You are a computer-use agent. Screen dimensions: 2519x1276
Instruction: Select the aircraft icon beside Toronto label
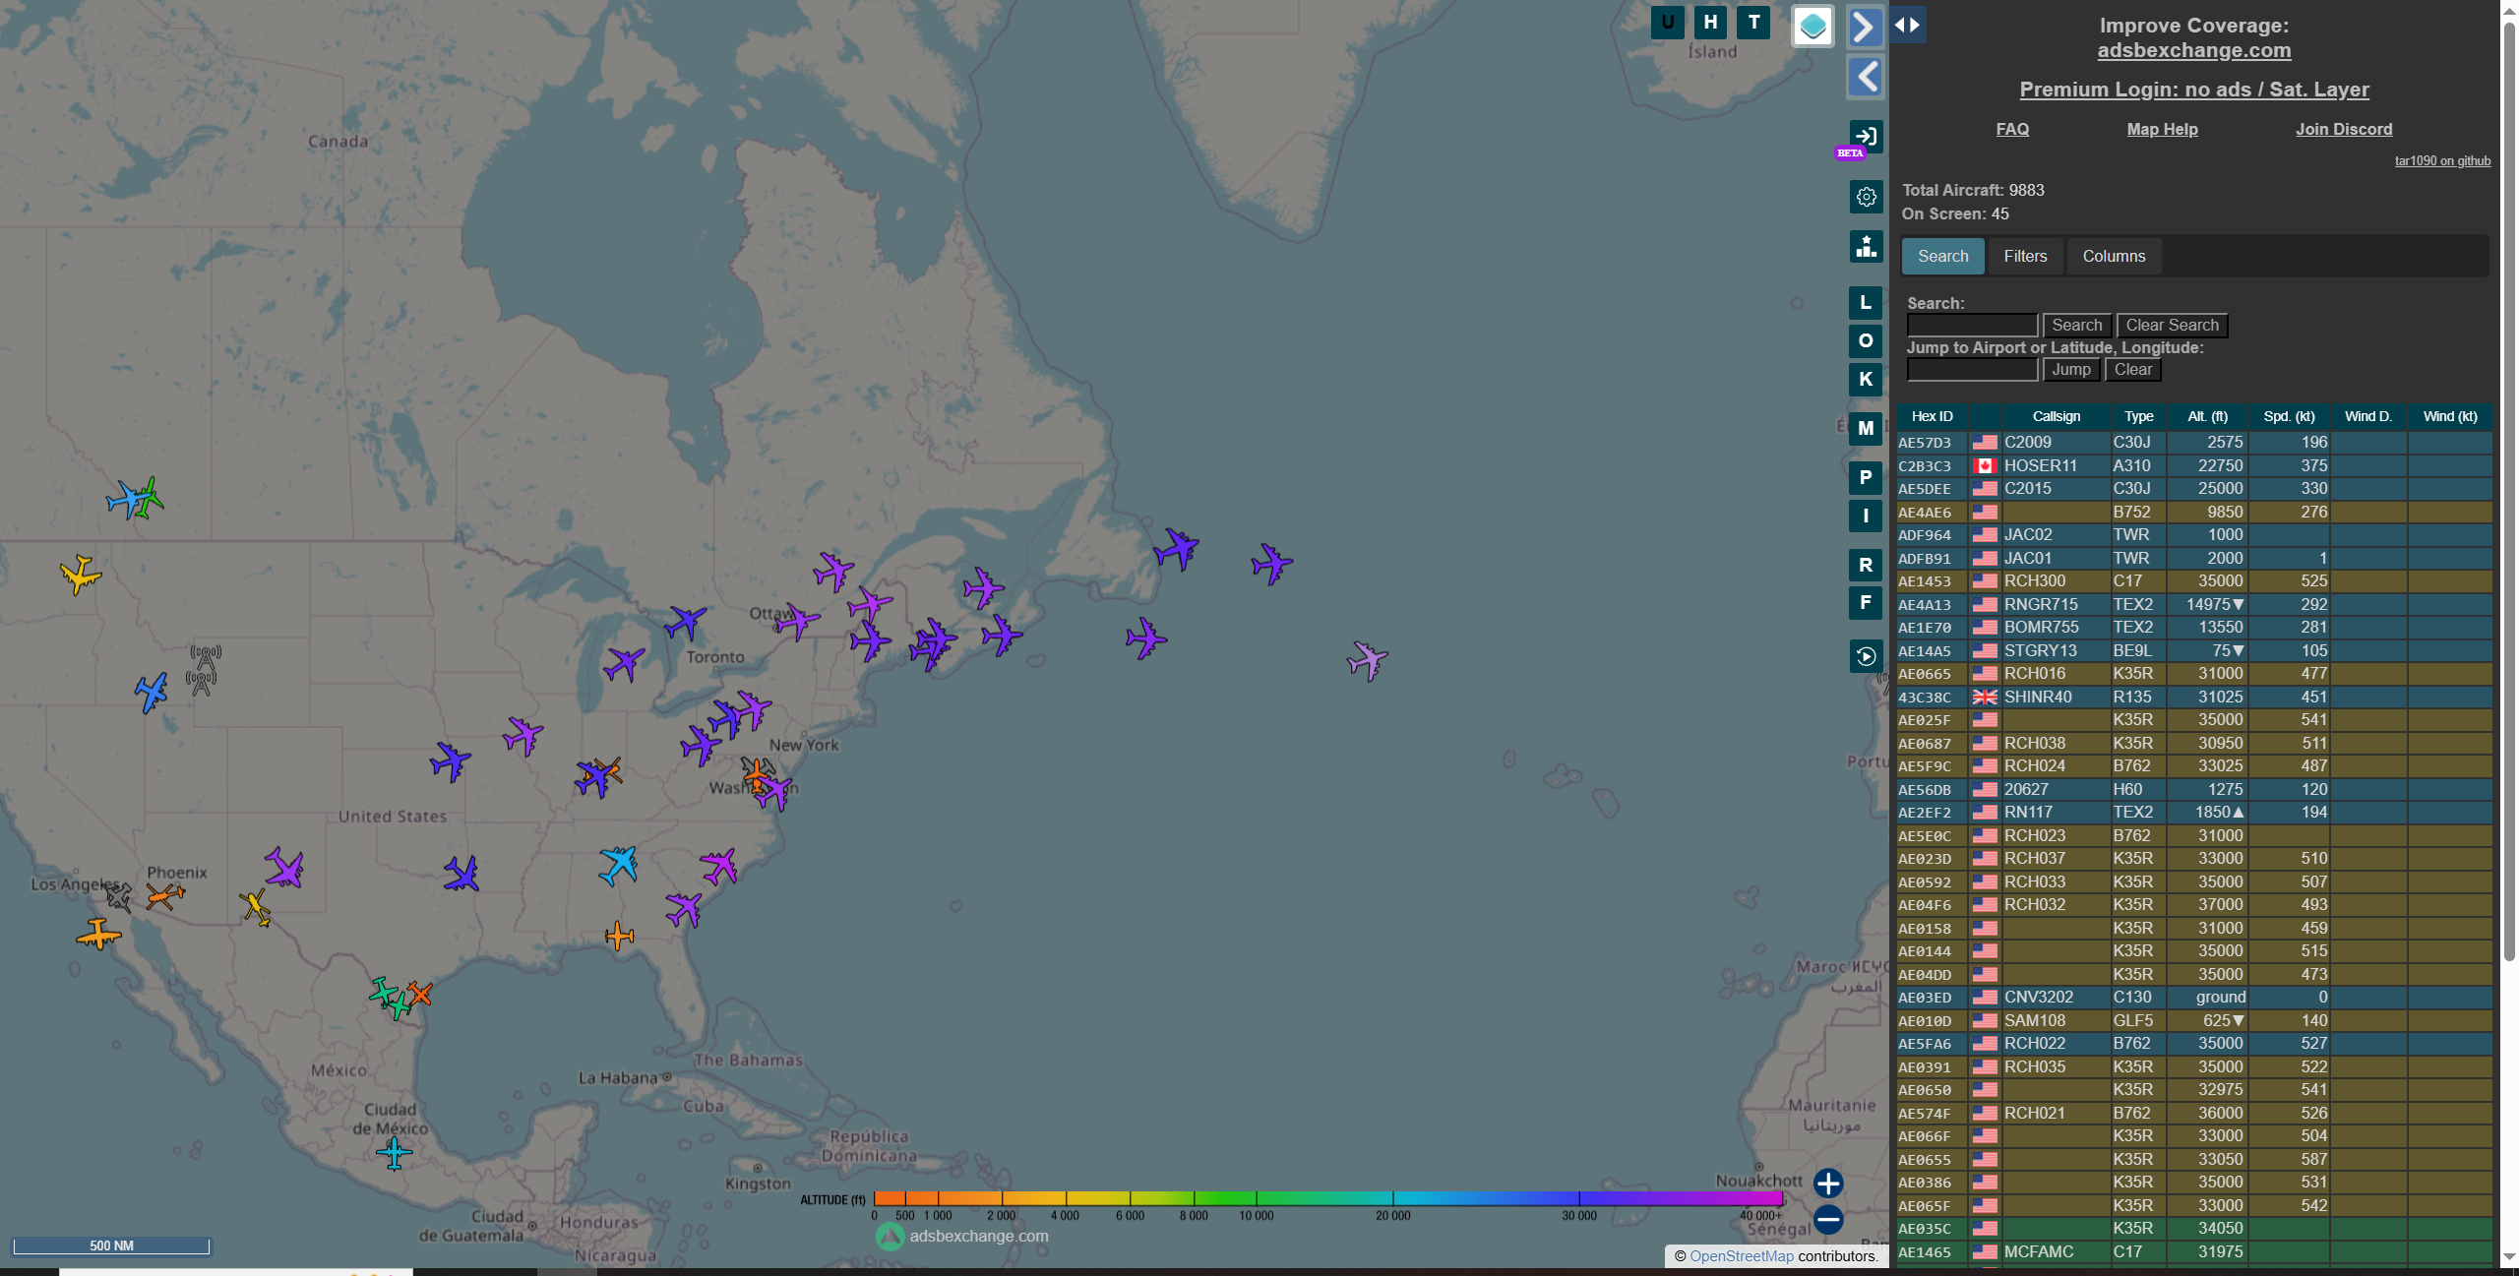tap(685, 622)
